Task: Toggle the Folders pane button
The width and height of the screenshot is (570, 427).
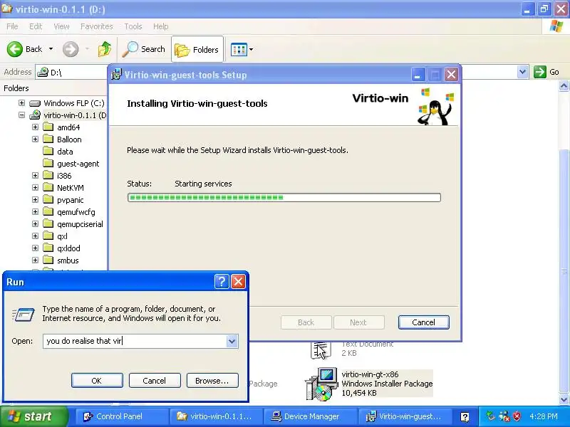Action: [197, 49]
